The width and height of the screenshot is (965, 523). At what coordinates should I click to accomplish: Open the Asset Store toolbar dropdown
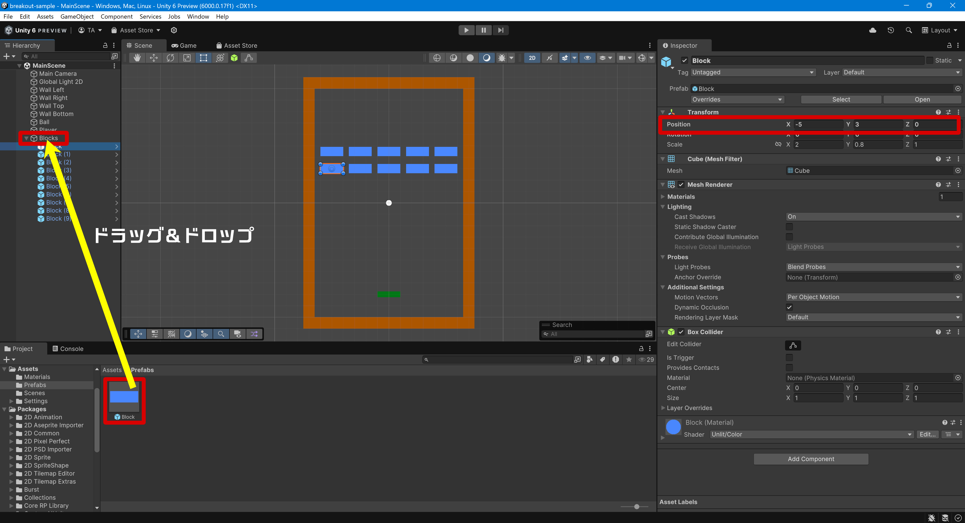[136, 30]
